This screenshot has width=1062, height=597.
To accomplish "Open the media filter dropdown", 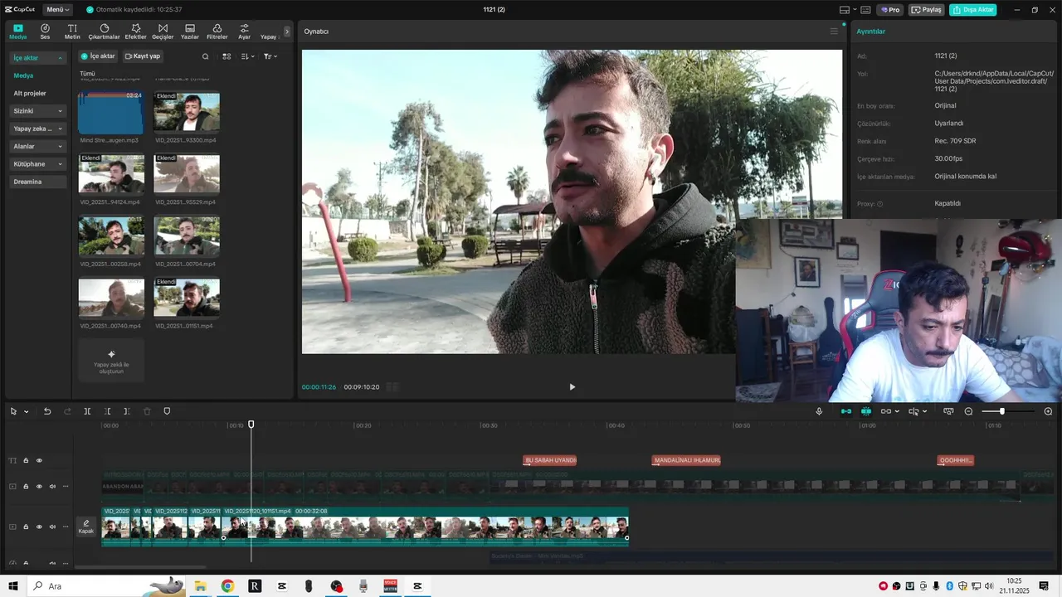I will (270, 56).
